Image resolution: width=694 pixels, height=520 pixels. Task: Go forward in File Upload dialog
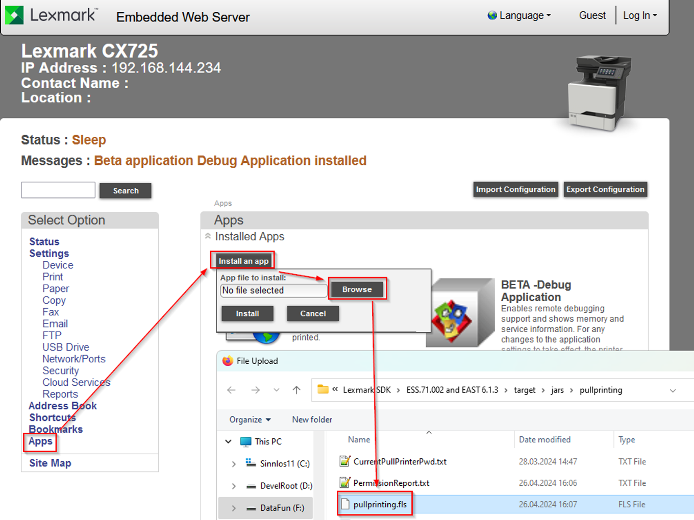[256, 390]
